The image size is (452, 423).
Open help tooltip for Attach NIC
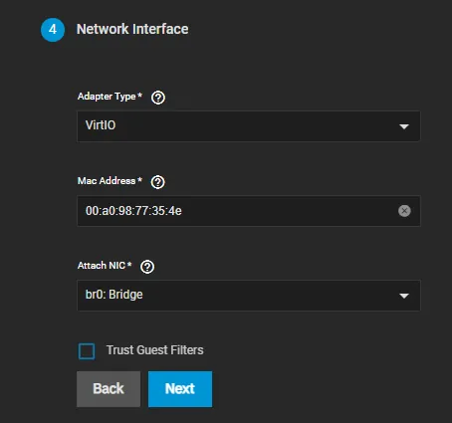click(147, 267)
